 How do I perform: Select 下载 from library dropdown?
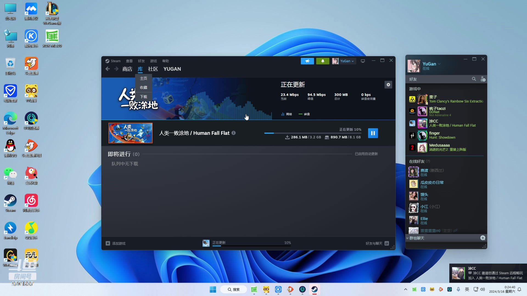coord(144,97)
